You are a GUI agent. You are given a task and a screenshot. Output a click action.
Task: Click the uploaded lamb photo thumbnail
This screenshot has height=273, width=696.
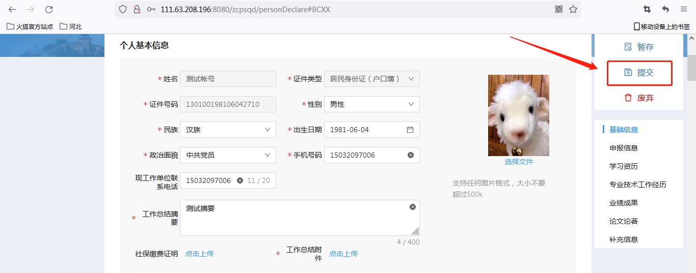519,115
